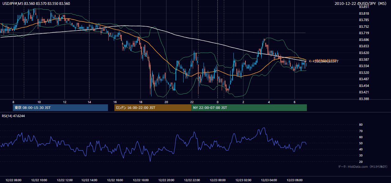Screen dimensions: 391x183
Task: Click the 12/23 06:00 date axis label
Action: point(295,180)
